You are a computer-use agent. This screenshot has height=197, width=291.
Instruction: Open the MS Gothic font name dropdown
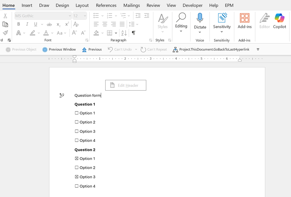tap(70, 16)
